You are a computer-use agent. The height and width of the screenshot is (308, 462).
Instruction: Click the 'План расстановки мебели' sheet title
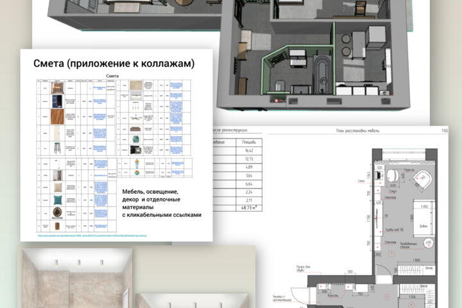pos(357,130)
